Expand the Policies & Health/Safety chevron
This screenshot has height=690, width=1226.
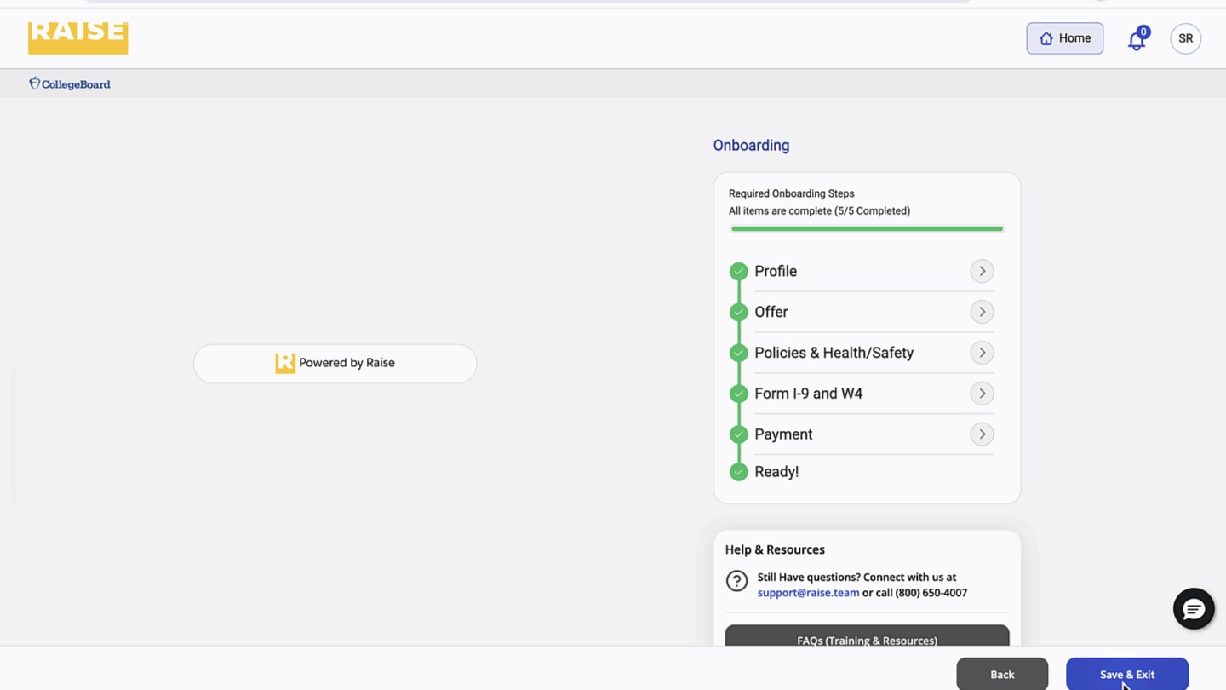click(982, 353)
